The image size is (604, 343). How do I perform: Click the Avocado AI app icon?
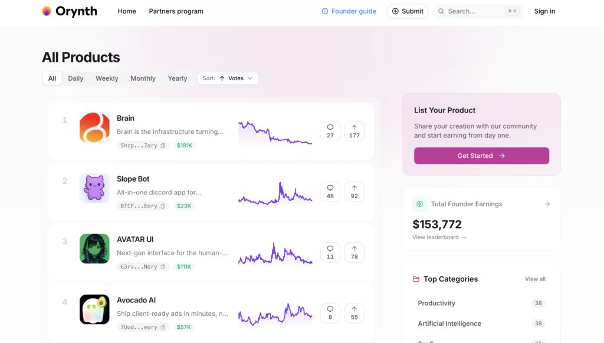click(x=94, y=309)
